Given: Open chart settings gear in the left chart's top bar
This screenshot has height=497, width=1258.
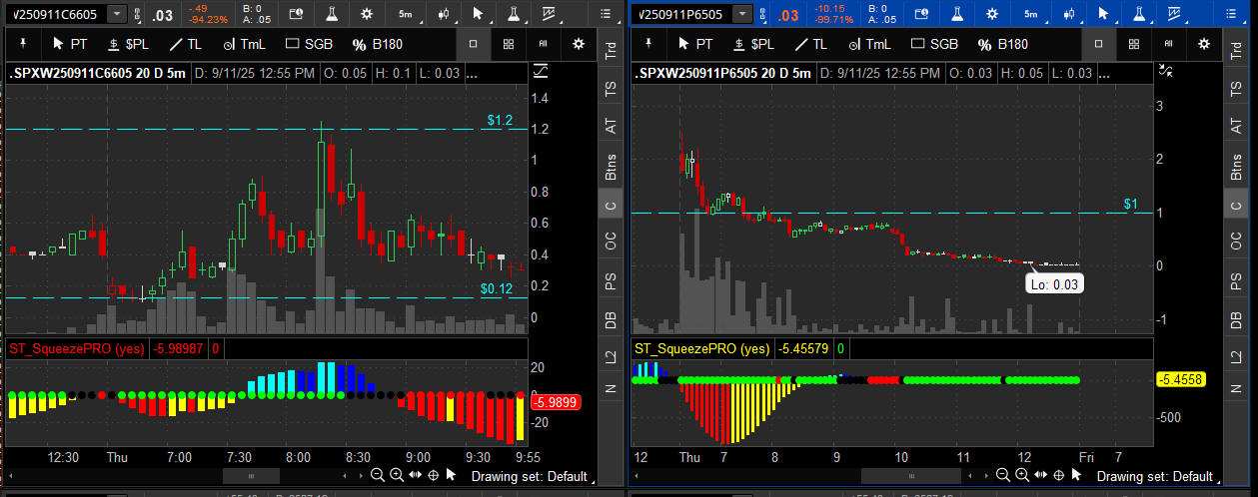Looking at the screenshot, I should point(367,14).
